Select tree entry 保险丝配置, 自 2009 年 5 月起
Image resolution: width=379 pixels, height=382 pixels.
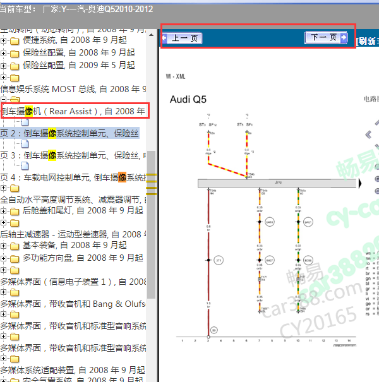coord(79,65)
